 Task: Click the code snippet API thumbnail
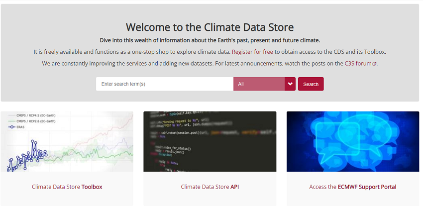click(210, 141)
